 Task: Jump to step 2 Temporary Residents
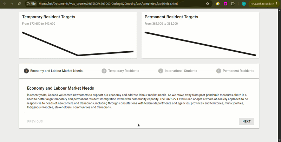tap(120, 71)
